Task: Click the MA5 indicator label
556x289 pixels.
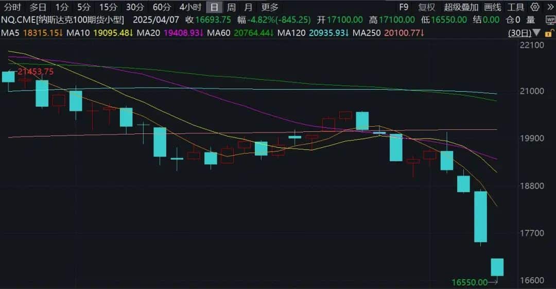Action: 10,33
